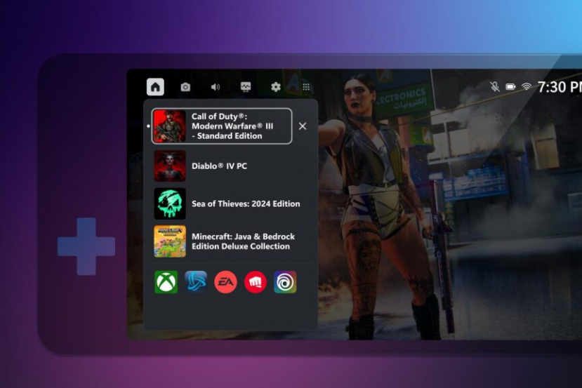
Task: Open the performance monitor widget
Action: pos(246,87)
